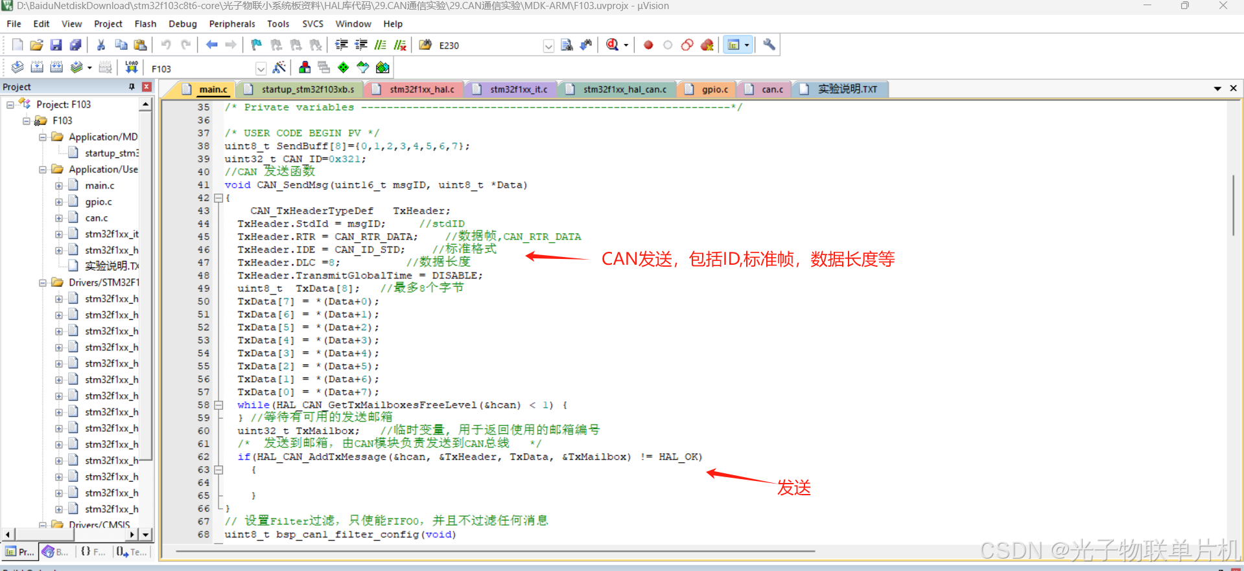Click the editor horizontal scrollbar
The width and height of the screenshot is (1244, 571).
tap(495, 552)
